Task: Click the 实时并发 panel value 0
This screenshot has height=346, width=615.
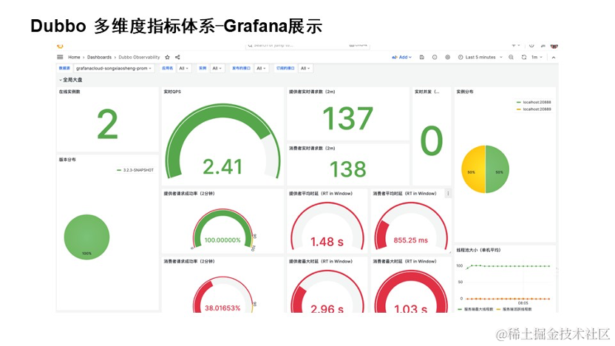Action: 432,140
